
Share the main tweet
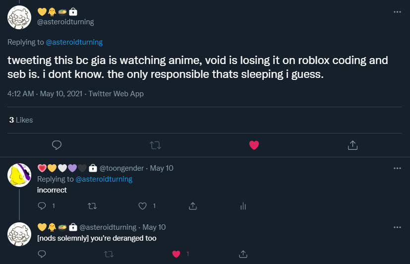point(352,145)
